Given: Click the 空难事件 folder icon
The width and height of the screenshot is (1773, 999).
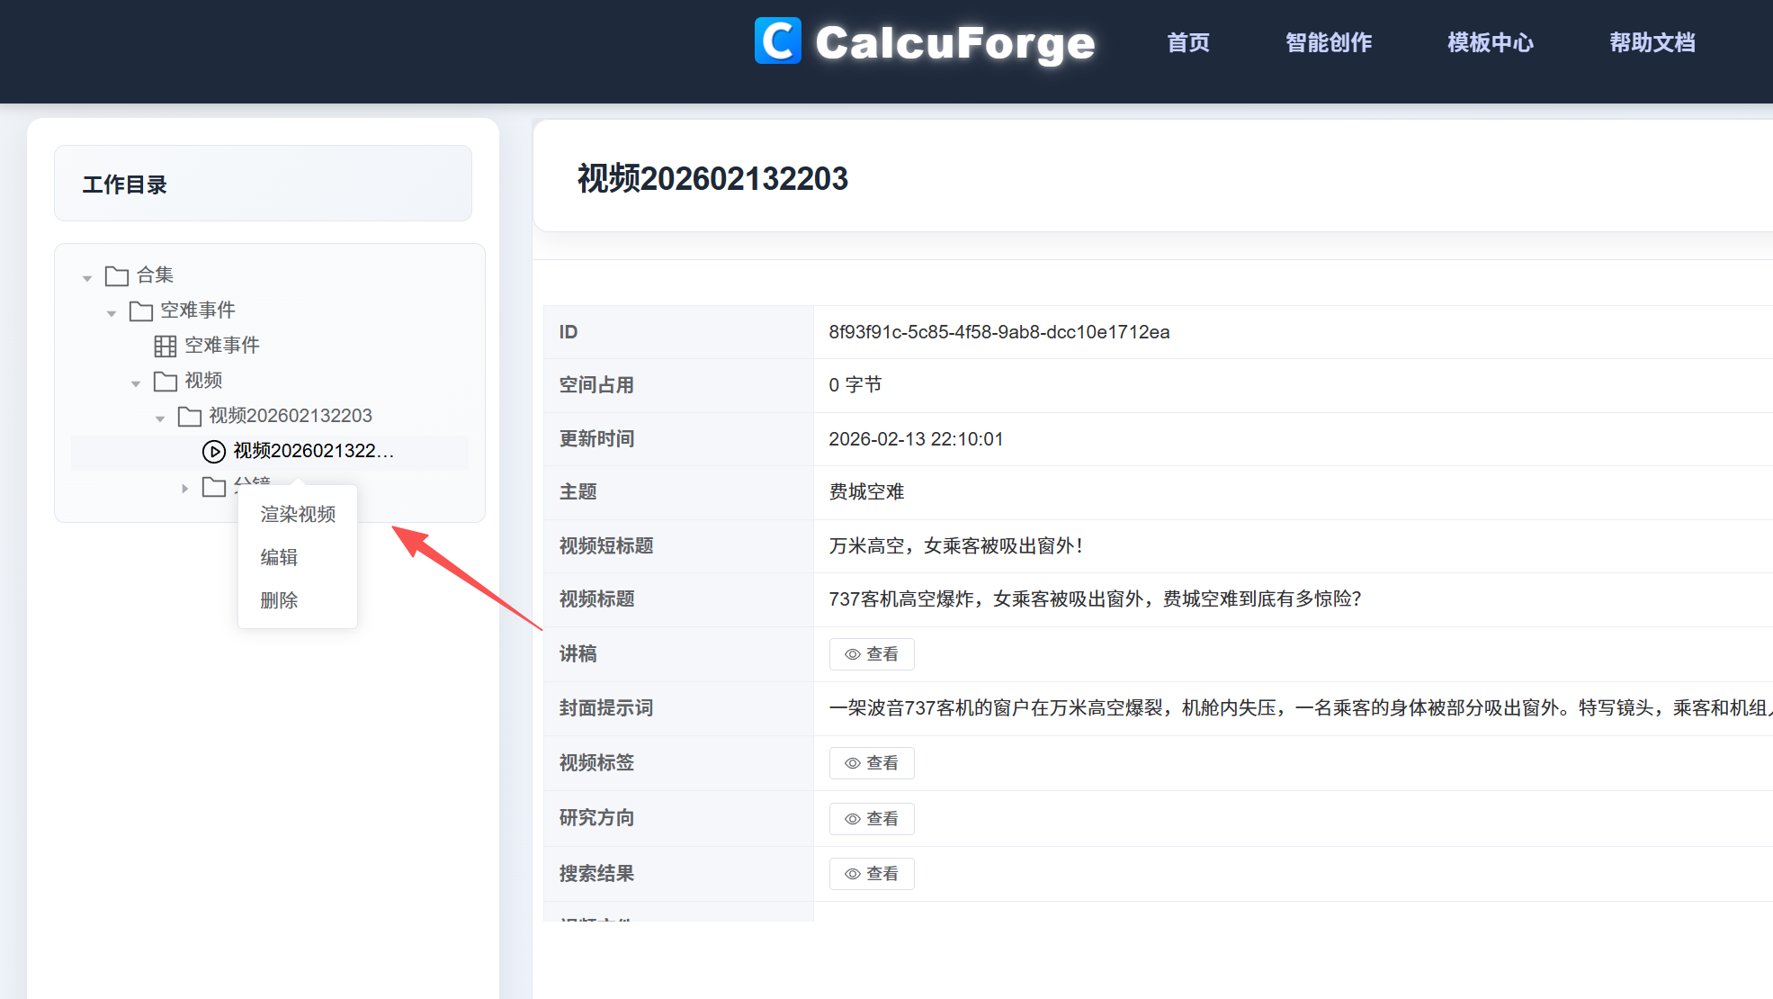Looking at the screenshot, I should pos(141,310).
